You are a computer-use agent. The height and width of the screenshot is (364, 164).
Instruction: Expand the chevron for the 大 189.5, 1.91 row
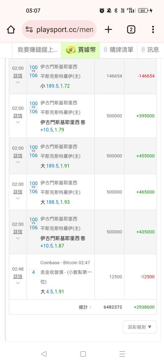pos(18,162)
